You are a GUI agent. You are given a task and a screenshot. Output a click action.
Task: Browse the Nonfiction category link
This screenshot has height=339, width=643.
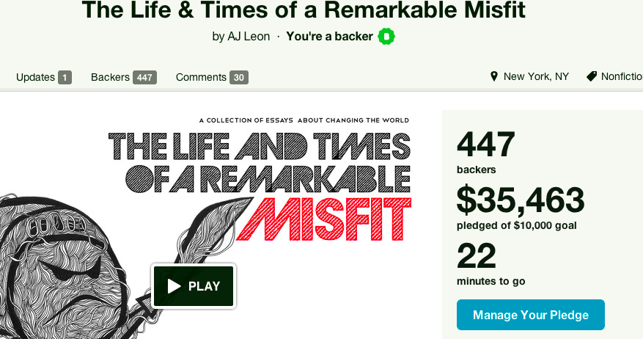621,76
